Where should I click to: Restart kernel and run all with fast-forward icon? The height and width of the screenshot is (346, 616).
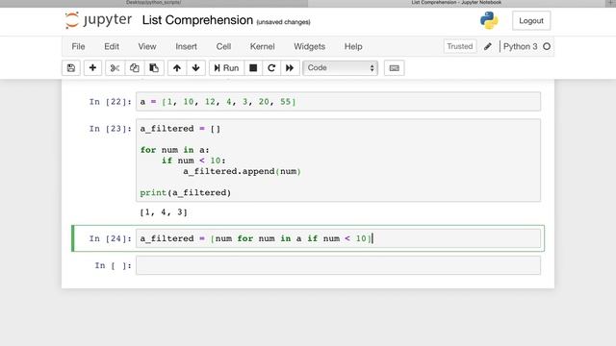pos(290,68)
